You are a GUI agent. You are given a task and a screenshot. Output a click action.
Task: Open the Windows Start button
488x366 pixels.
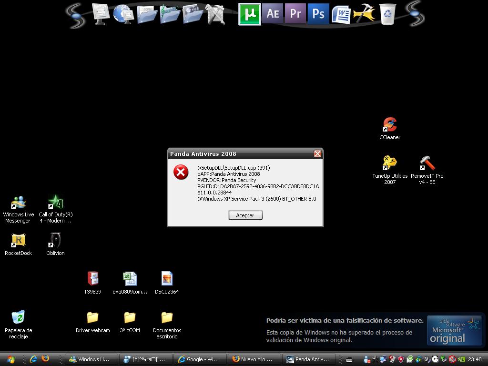pyautogui.click(x=10, y=359)
